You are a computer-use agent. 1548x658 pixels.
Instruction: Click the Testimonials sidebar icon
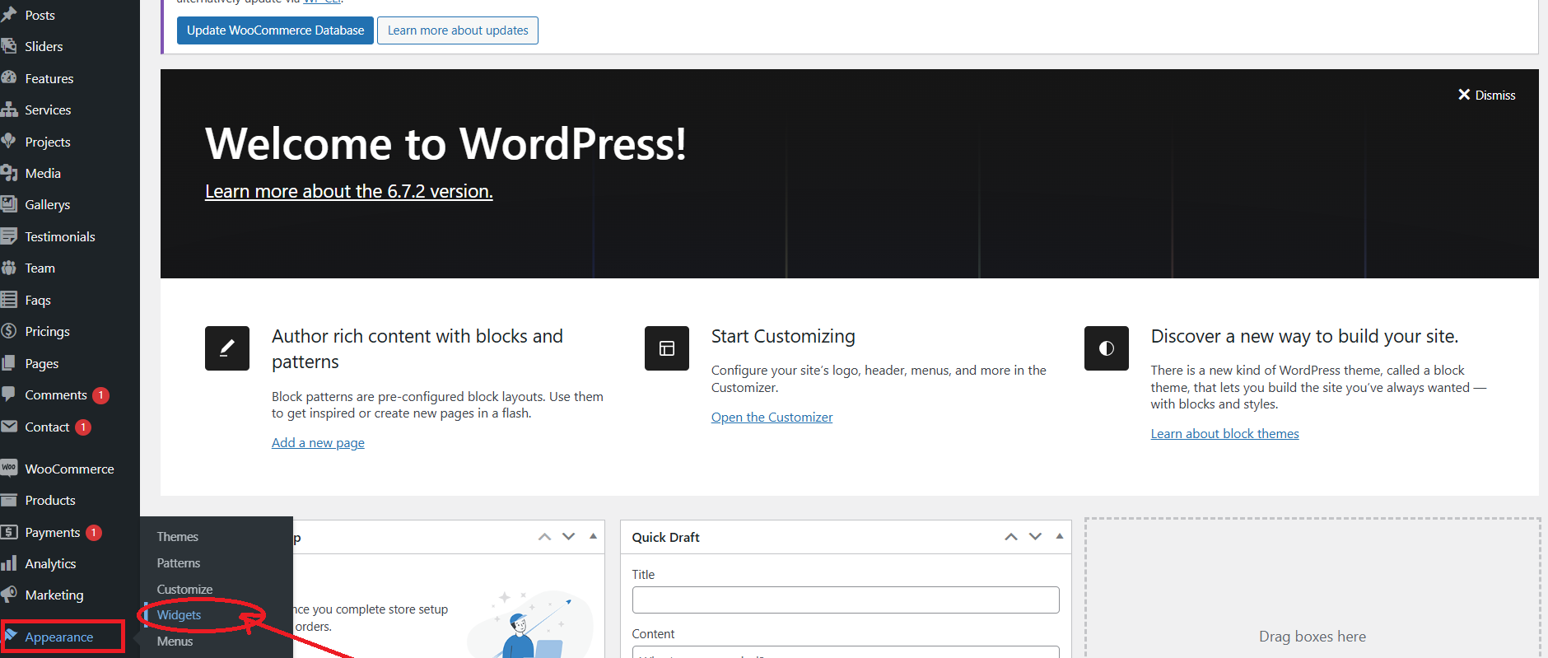click(x=9, y=236)
